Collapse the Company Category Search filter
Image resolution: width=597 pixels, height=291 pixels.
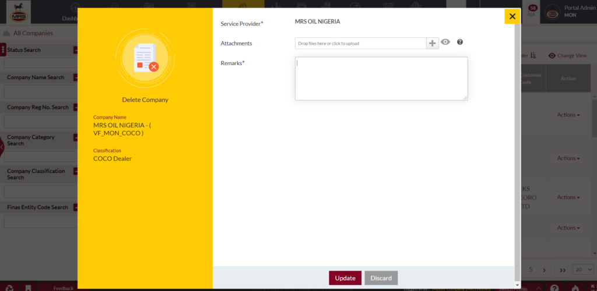click(75, 137)
